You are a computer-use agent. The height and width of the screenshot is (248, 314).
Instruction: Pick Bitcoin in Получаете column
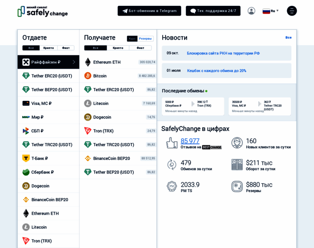pyautogui.click(x=118, y=76)
